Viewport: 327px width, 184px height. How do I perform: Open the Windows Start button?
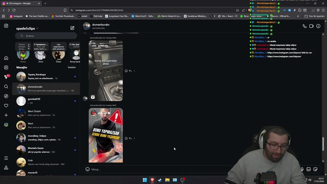pos(145,180)
